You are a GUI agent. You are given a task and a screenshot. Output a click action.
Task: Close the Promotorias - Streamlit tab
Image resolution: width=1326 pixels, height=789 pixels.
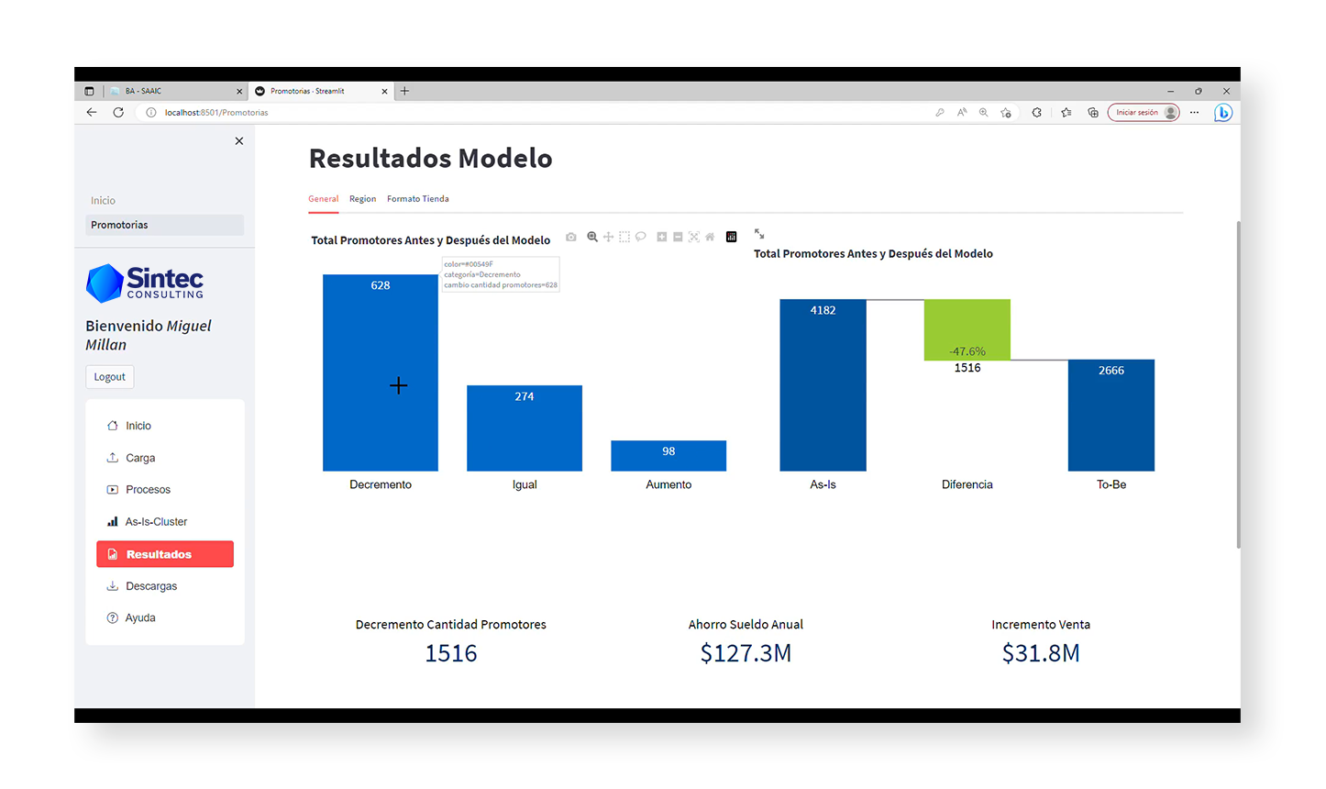384,91
